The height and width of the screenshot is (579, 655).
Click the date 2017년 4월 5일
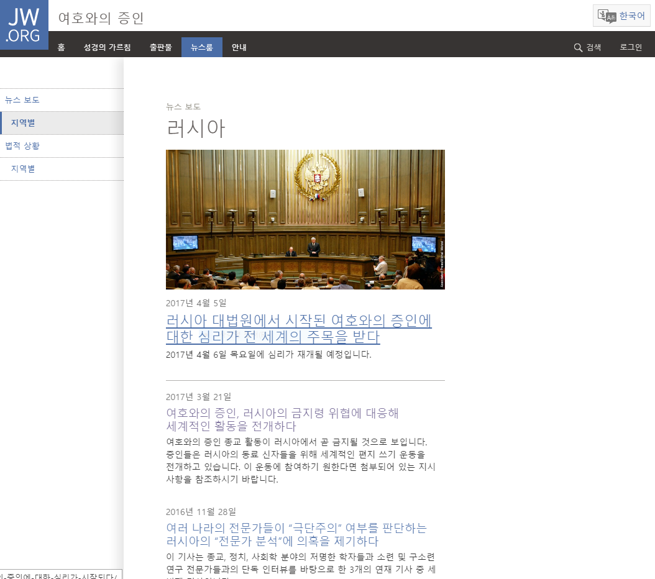pyautogui.click(x=196, y=303)
